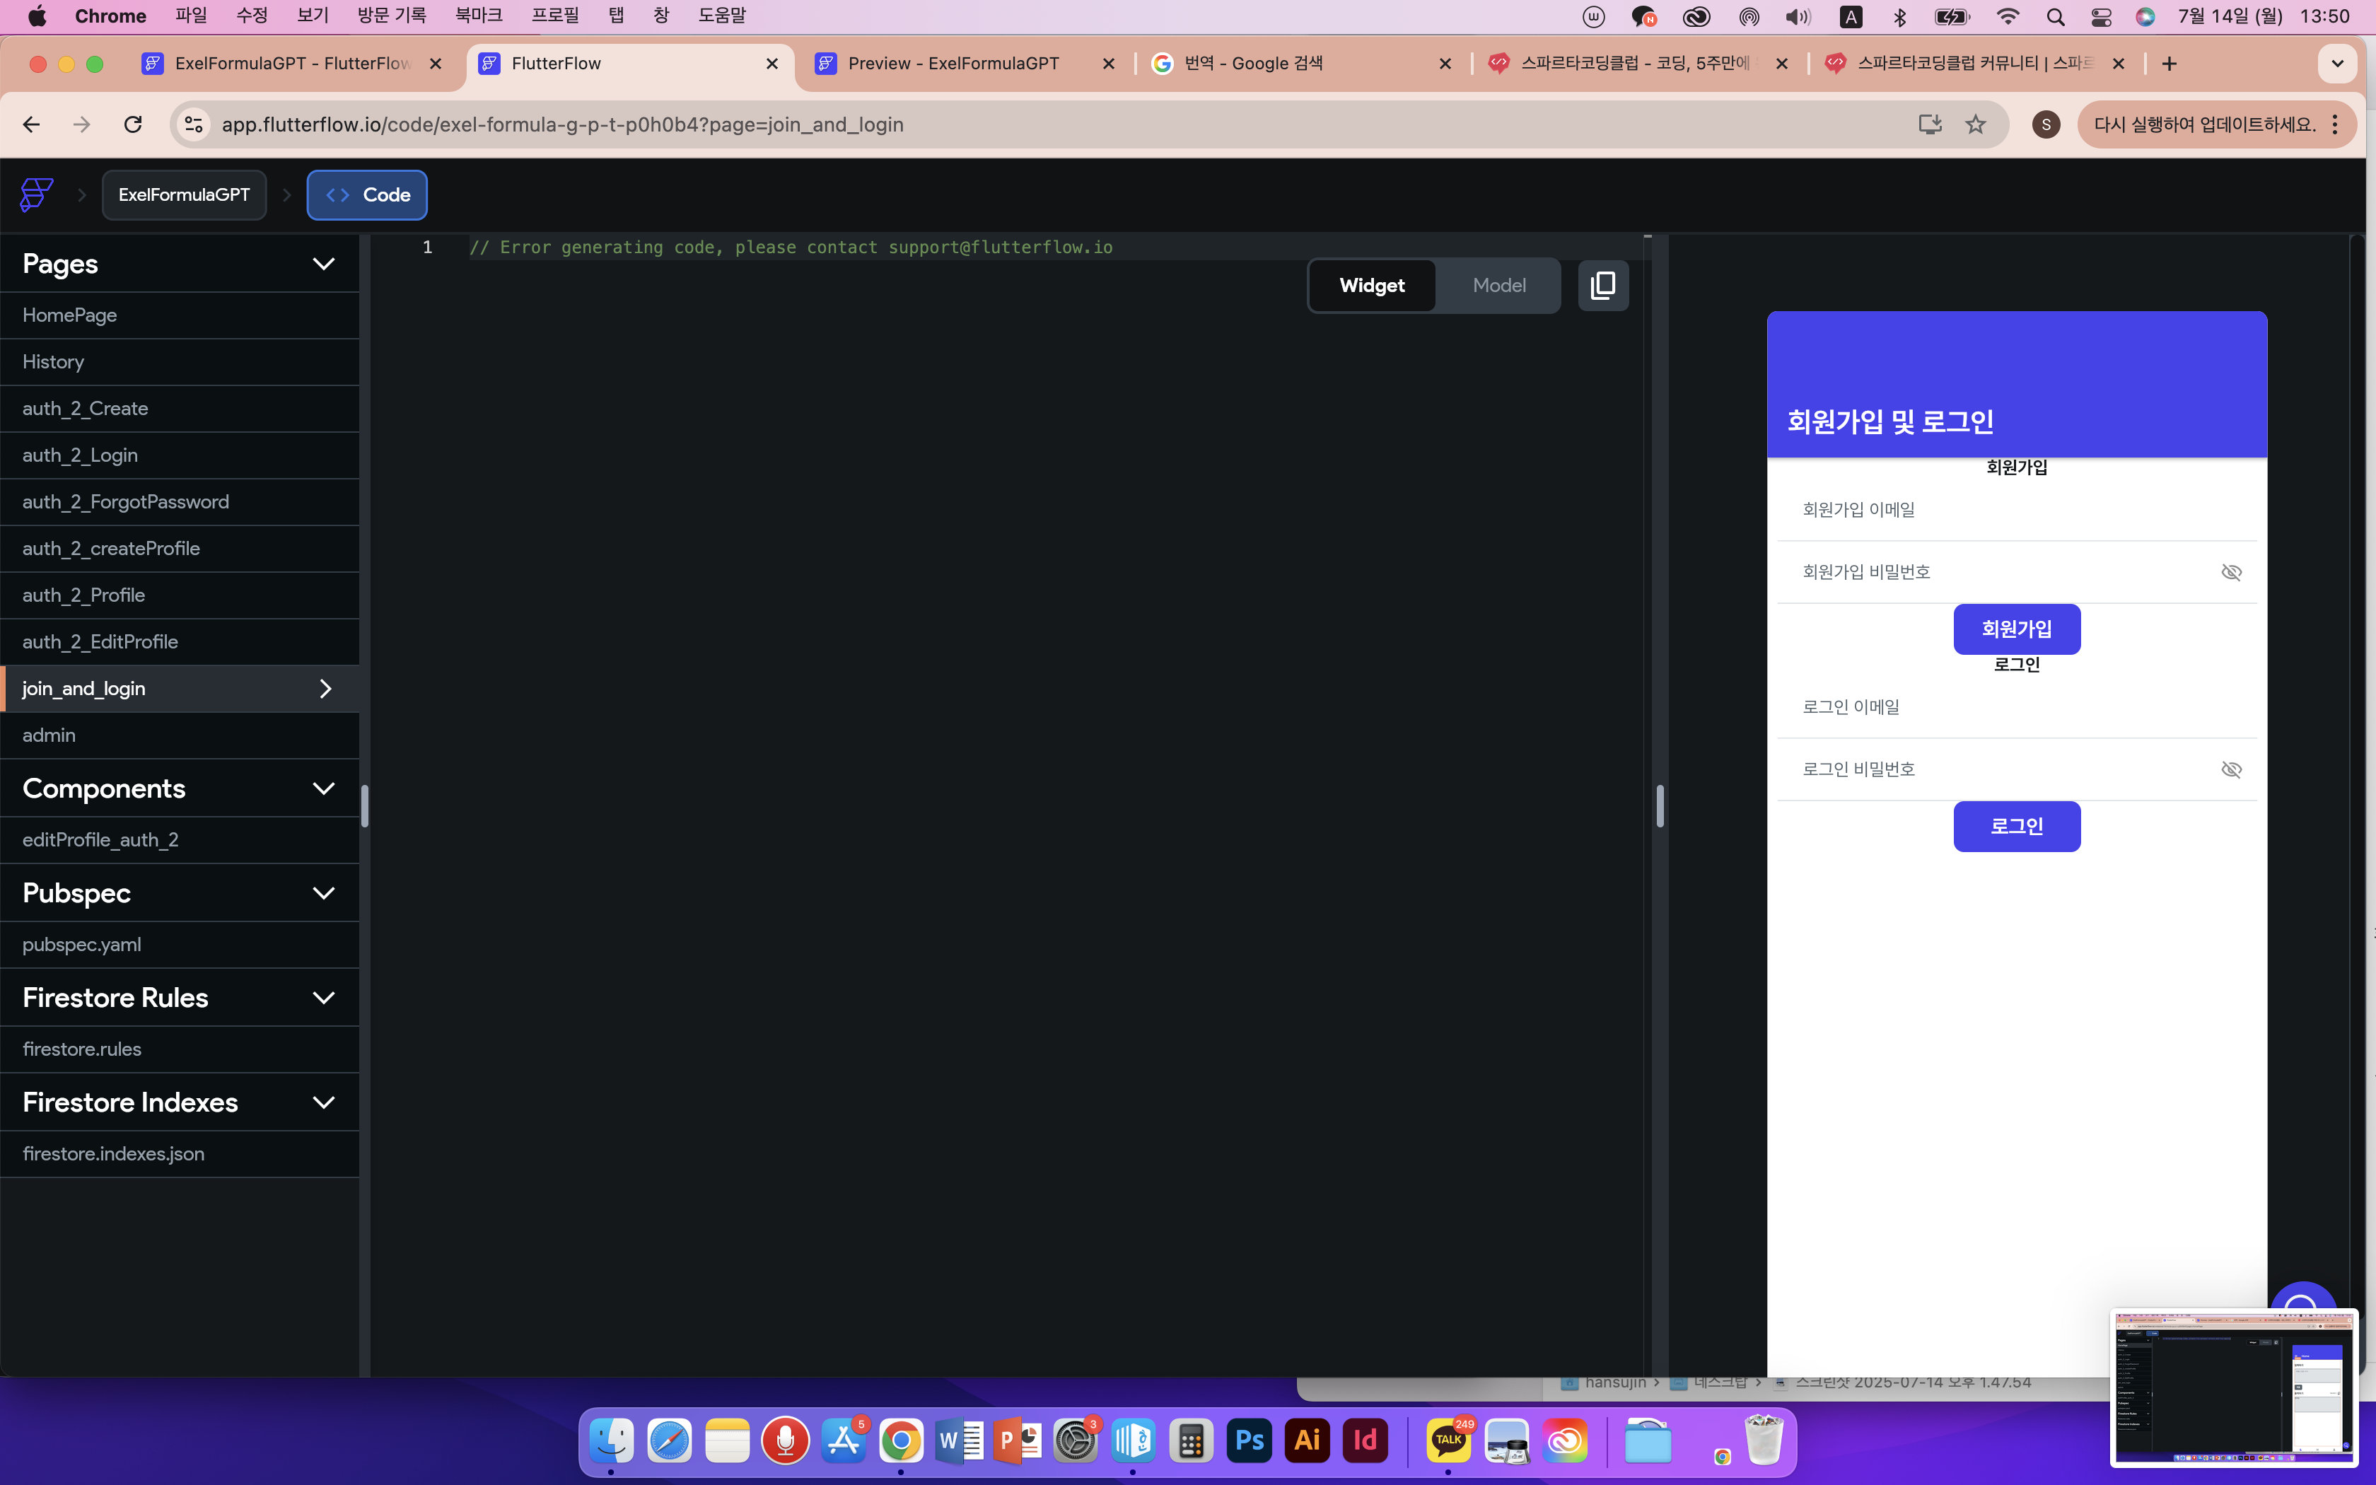Open editProfile_auth_2 component
Screen dimensions: 2376x1485
[180, 840]
